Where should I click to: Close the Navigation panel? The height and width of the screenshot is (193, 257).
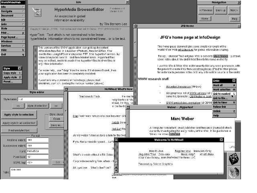pyautogui.click(x=239, y=2)
